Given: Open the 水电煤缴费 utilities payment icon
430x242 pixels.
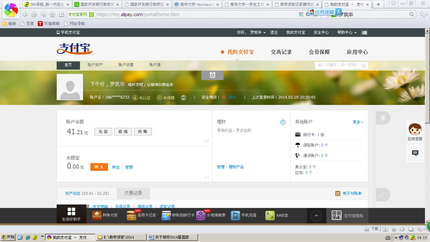Looking at the screenshot, I should pos(200,216).
